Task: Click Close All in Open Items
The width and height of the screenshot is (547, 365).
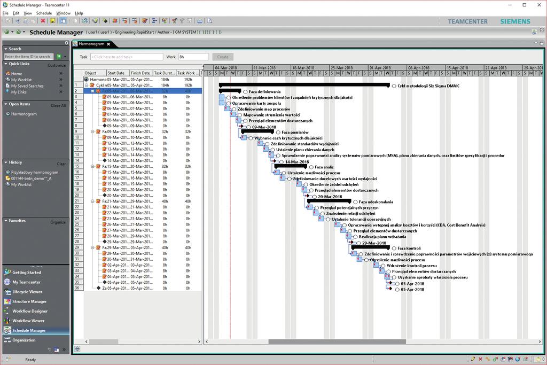Action: point(58,105)
